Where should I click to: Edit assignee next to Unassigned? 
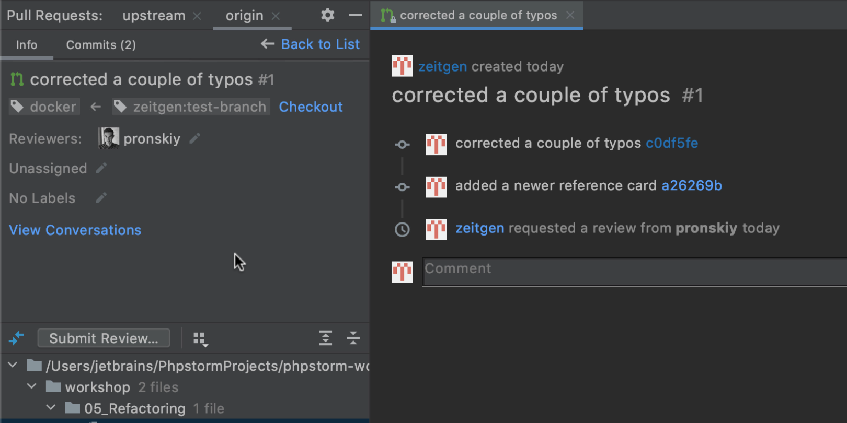click(x=101, y=168)
